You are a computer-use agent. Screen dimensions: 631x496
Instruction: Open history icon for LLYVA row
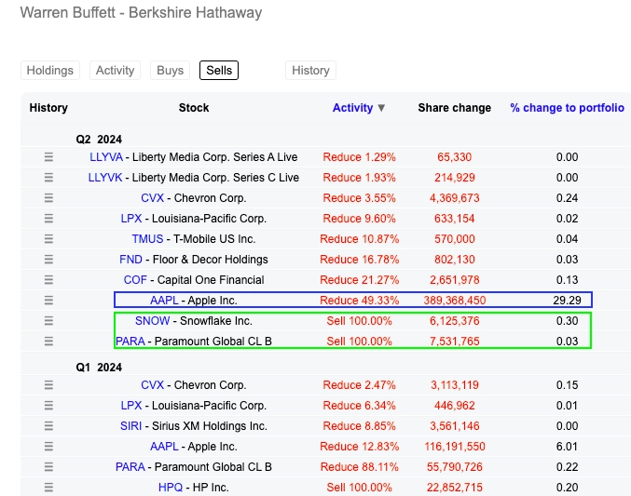(x=48, y=156)
